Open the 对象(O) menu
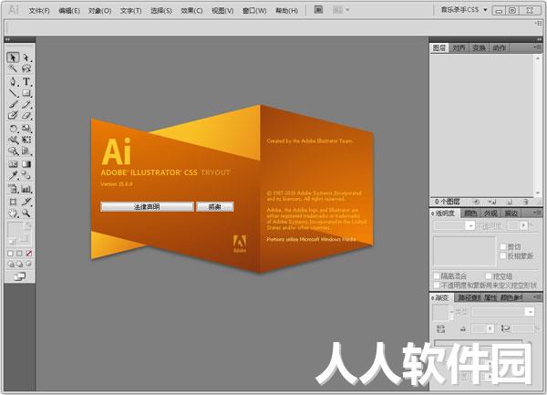The image size is (547, 395). pyautogui.click(x=99, y=10)
